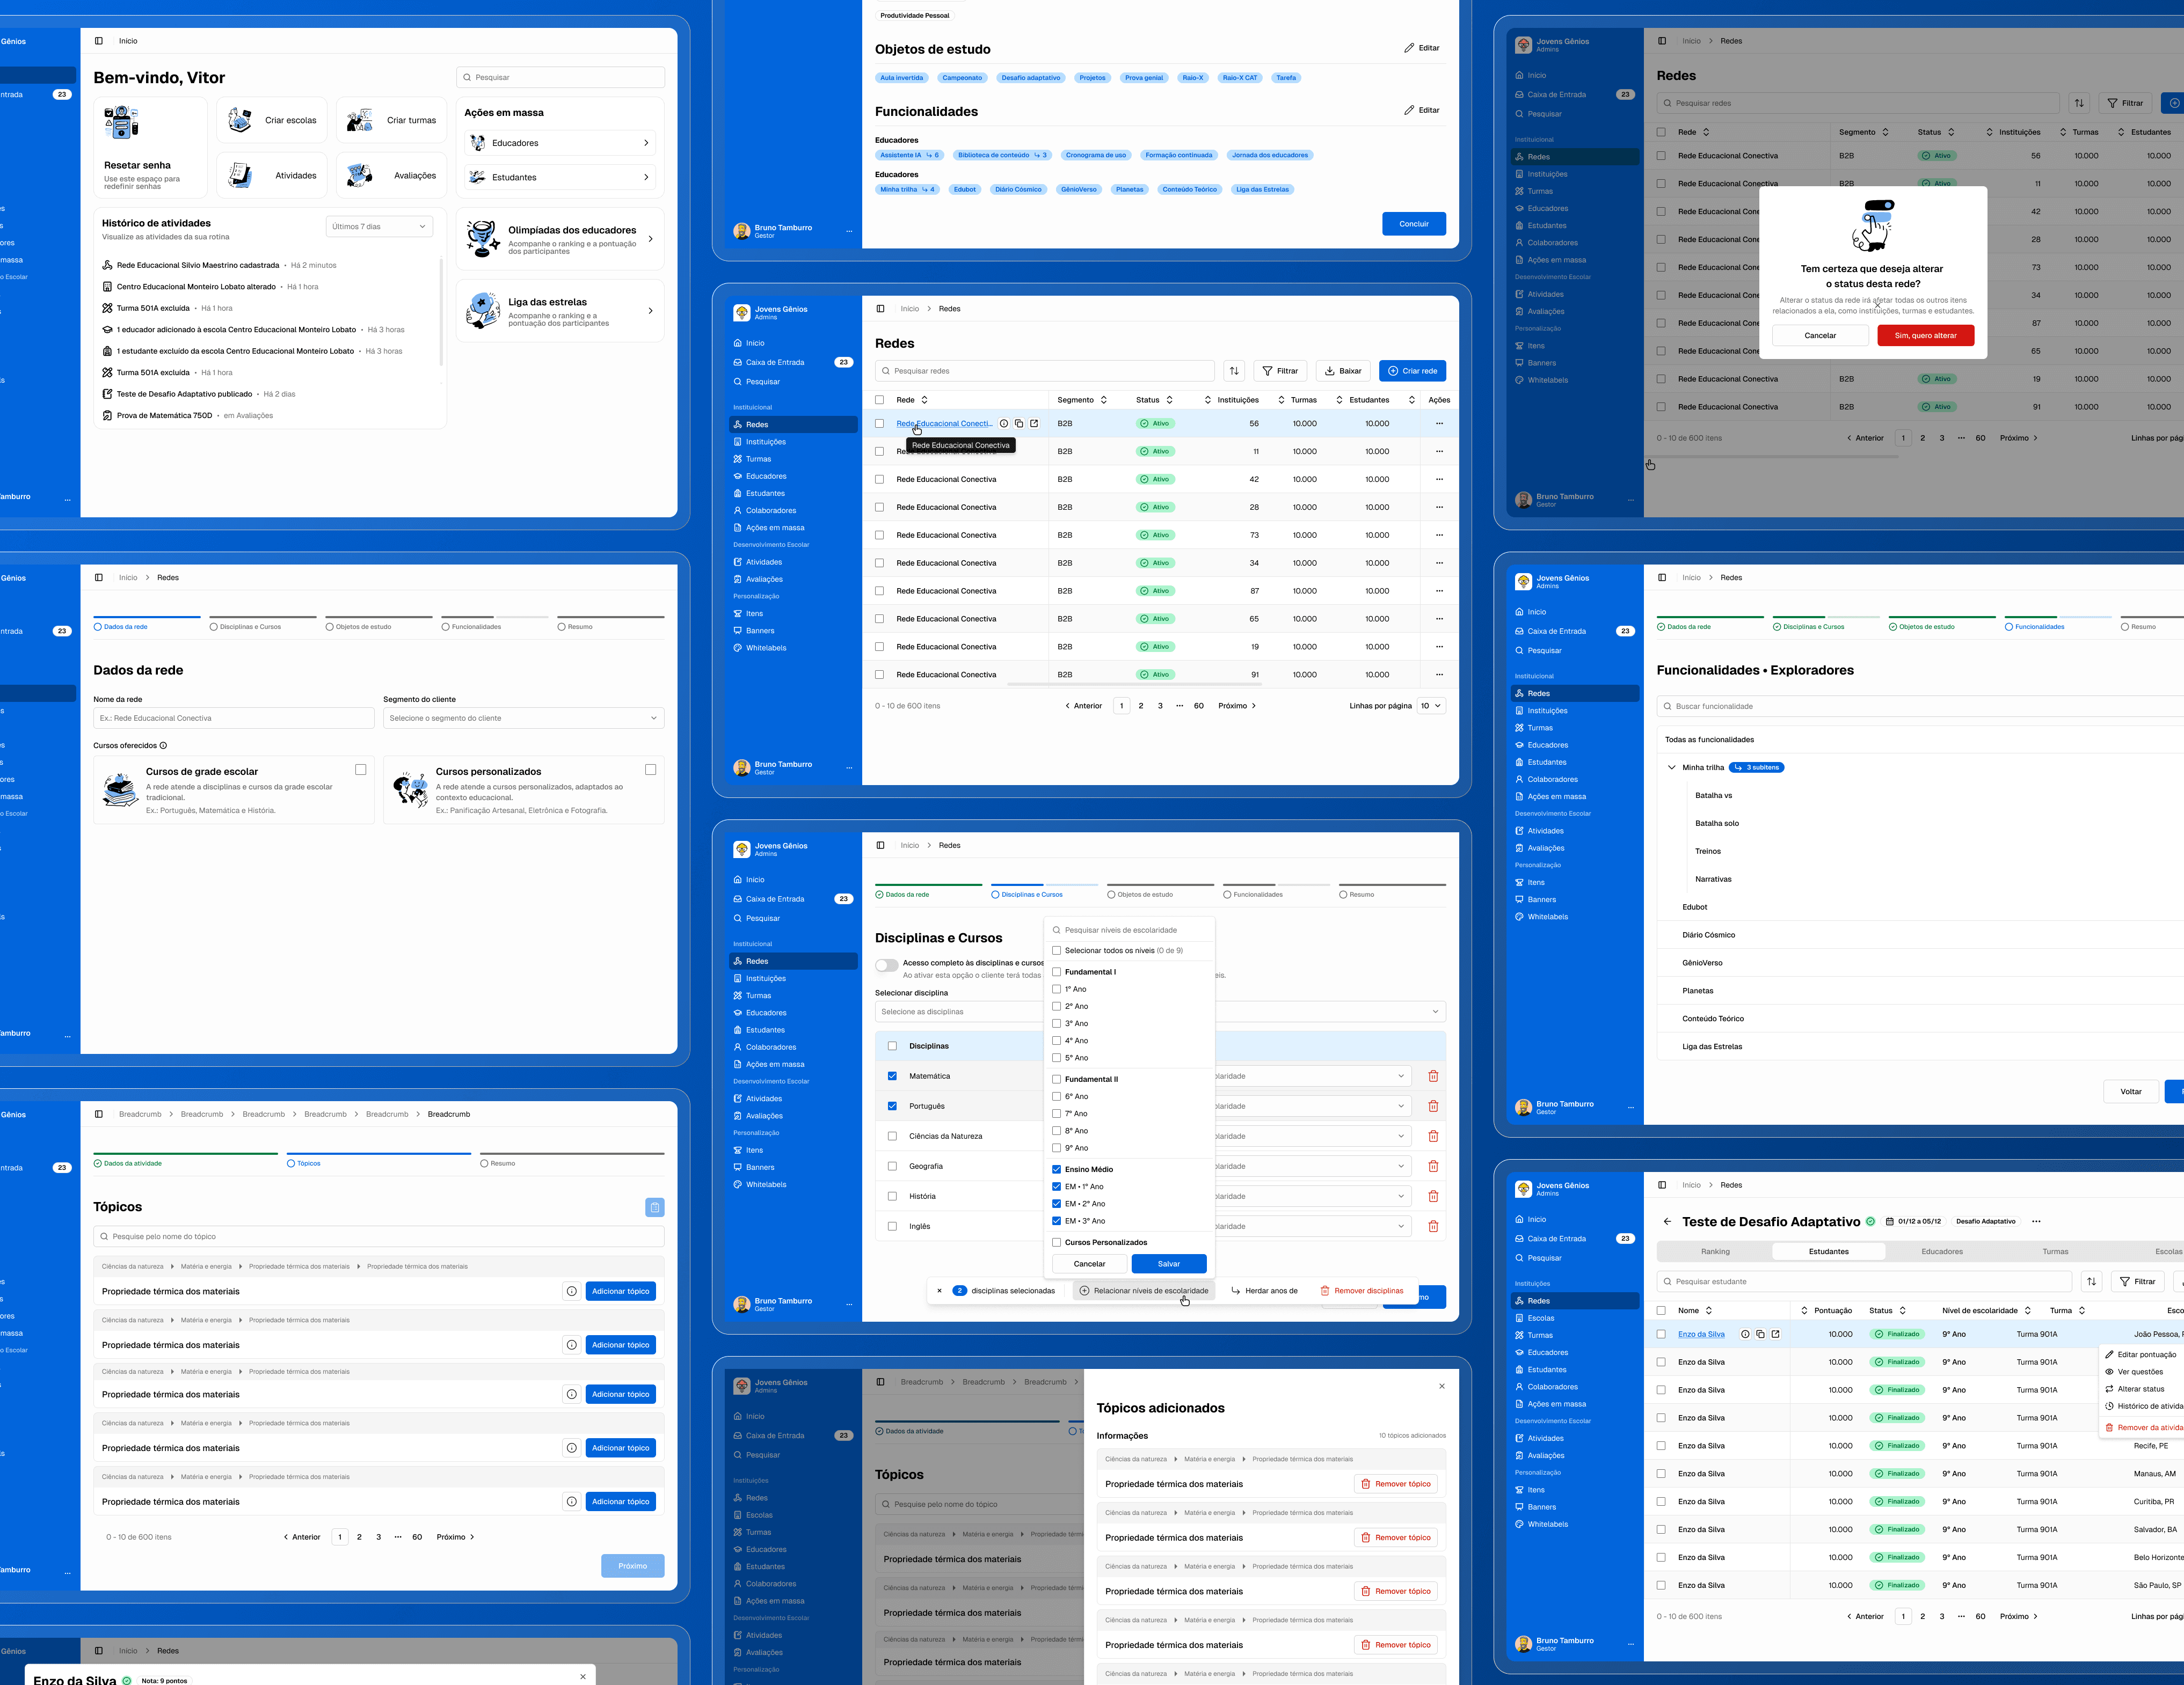
Task: Open the Últimos 7 dias dropdown
Action: tap(379, 227)
